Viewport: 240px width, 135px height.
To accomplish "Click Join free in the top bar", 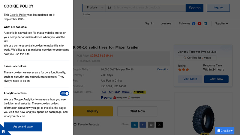I will point(166,24).
